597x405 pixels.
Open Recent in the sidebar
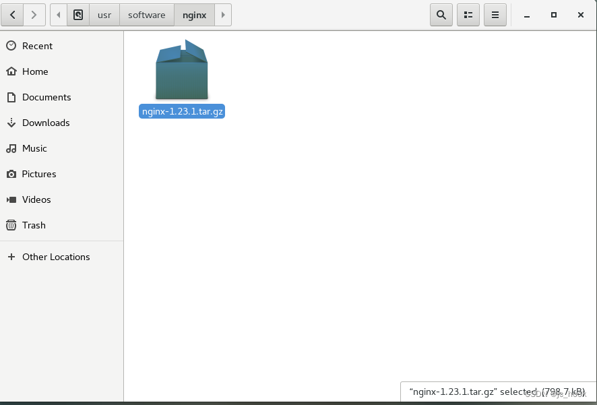click(62, 46)
